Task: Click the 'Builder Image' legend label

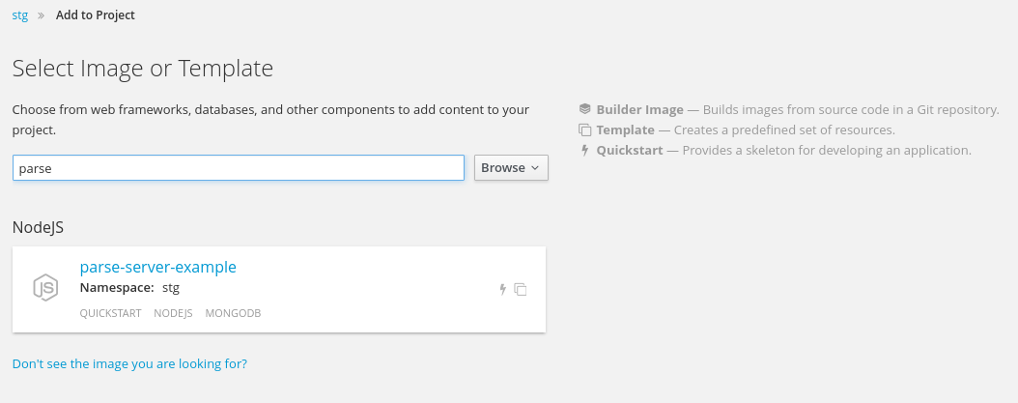Action: [x=639, y=109]
